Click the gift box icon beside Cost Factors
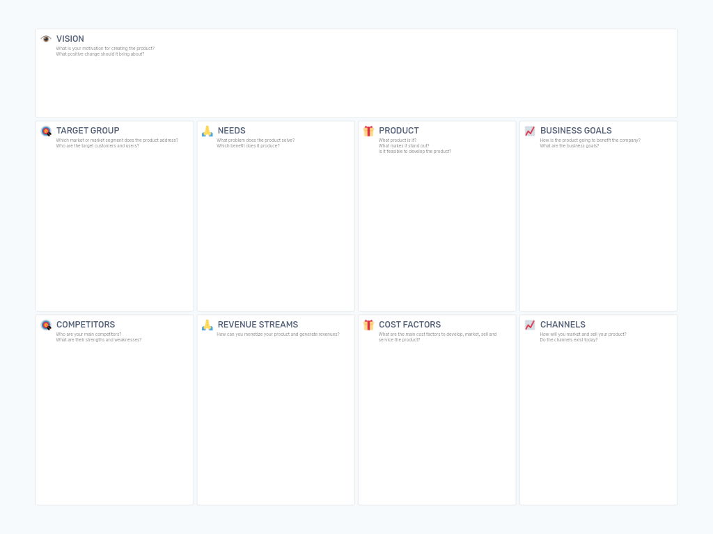This screenshot has width=713, height=534. click(x=369, y=325)
